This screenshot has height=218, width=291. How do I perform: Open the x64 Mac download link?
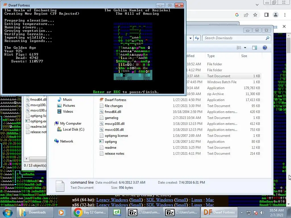click(210, 200)
